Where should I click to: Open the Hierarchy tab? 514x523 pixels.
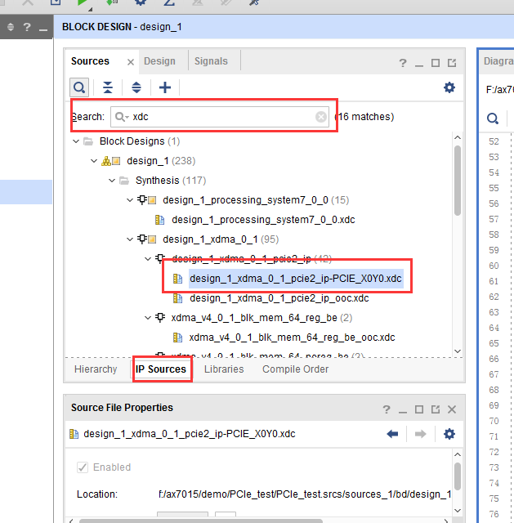[x=96, y=369]
